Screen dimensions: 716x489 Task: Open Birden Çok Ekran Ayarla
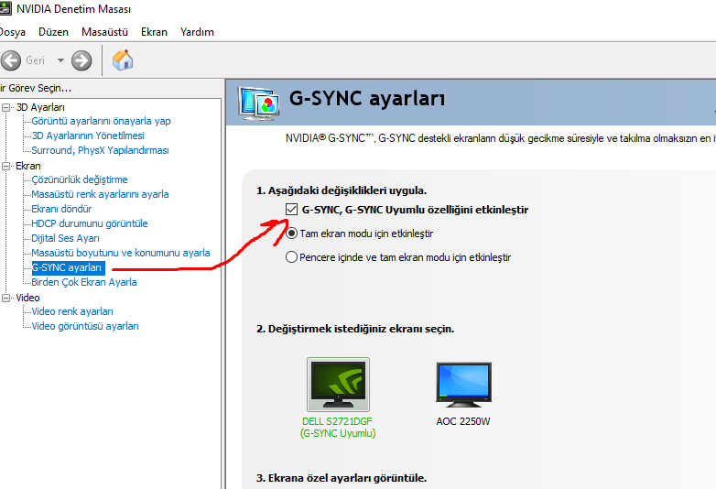84,282
